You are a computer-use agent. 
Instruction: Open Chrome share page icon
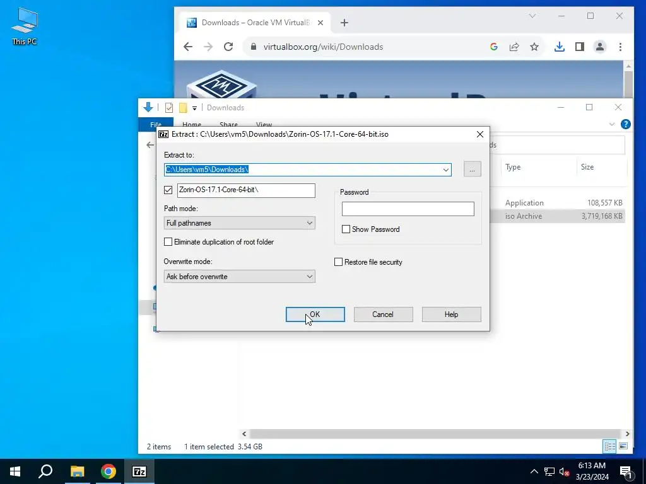click(x=514, y=47)
